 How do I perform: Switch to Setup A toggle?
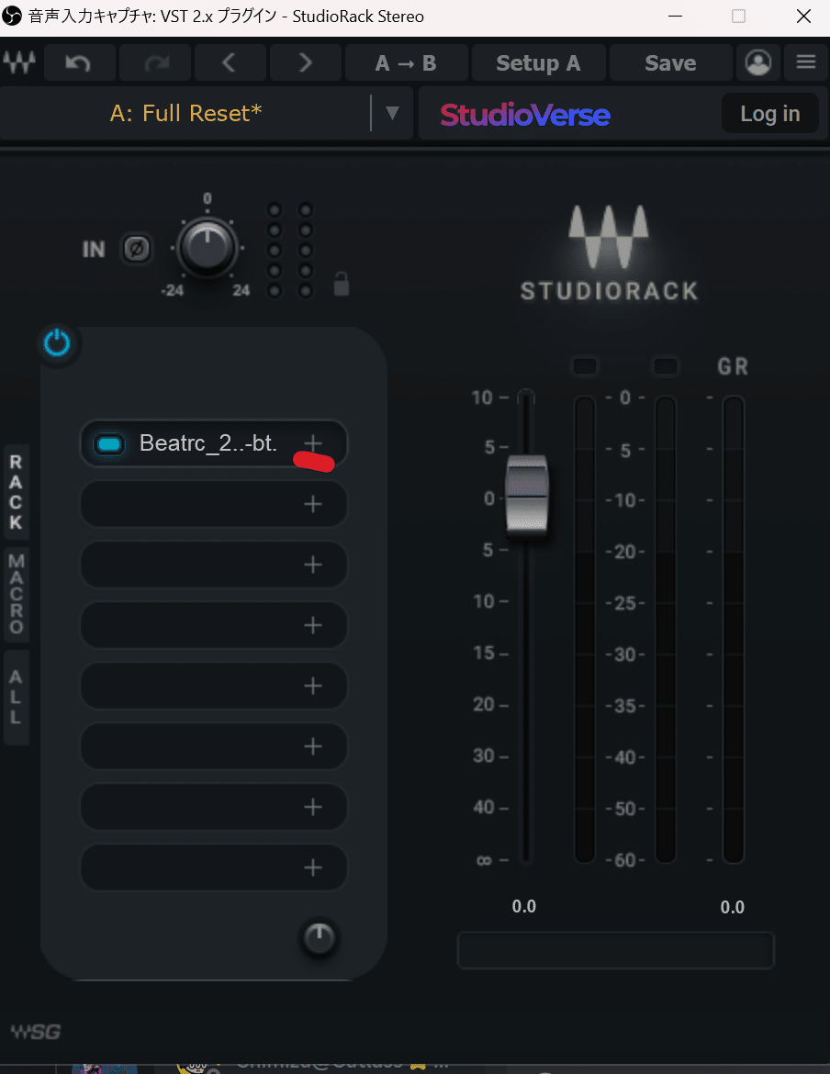pos(538,63)
